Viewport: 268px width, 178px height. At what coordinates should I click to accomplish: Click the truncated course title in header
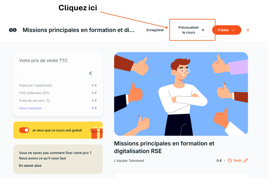(x=79, y=30)
